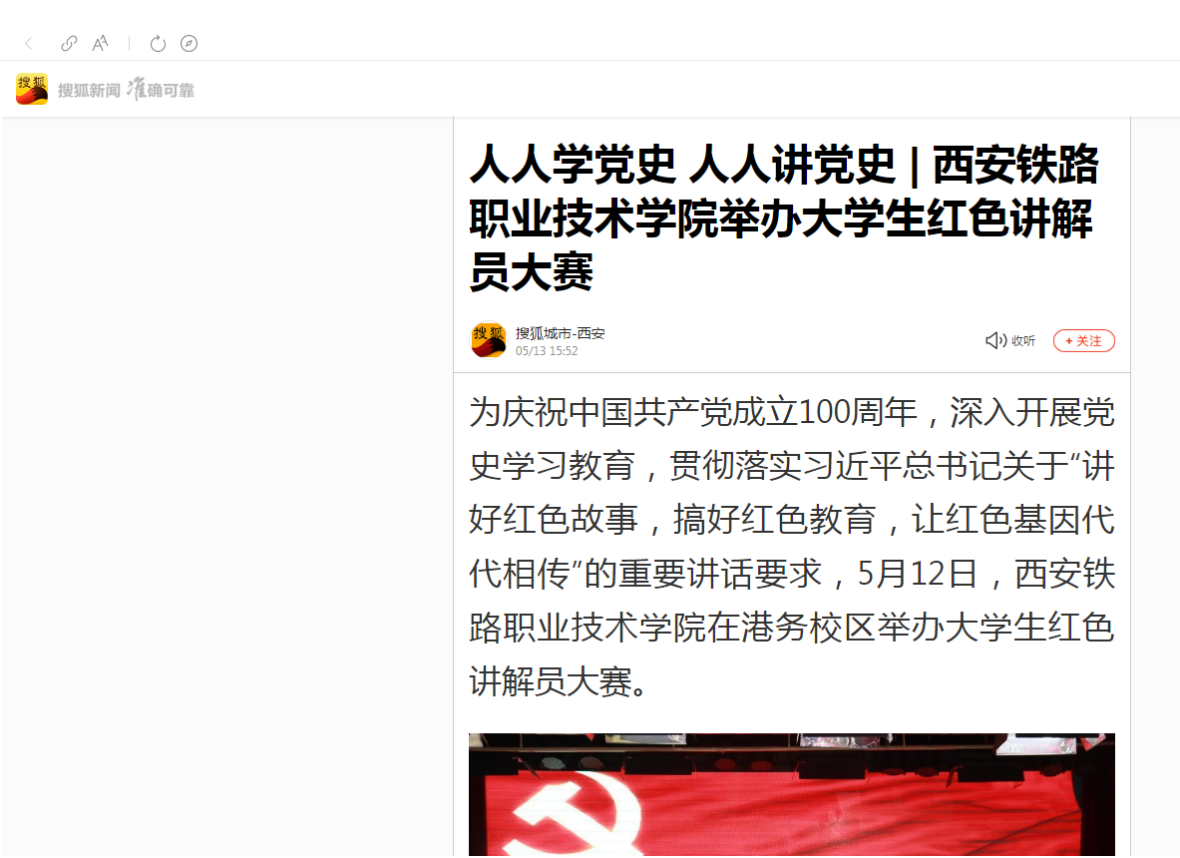This screenshot has height=858, width=1180.
Task: Open in browser via compass icon
Action: pyautogui.click(x=189, y=44)
